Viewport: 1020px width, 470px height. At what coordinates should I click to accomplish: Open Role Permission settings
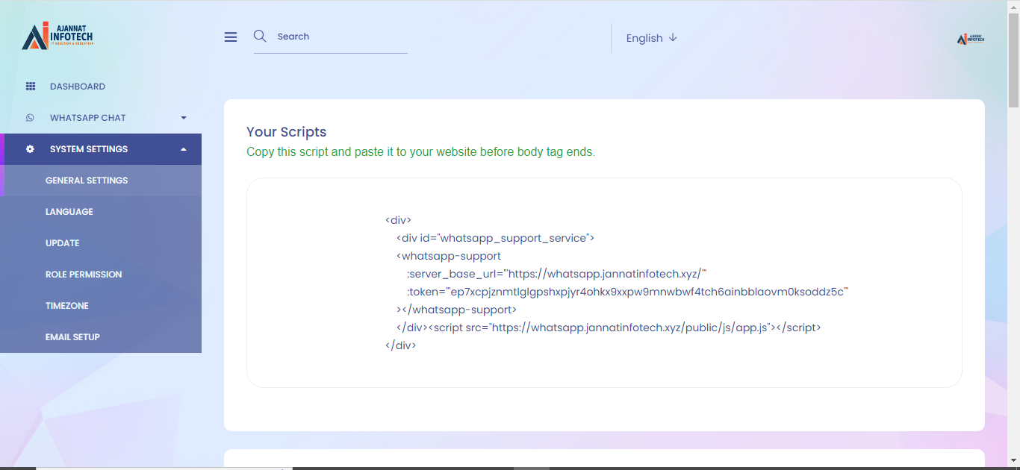(x=84, y=275)
